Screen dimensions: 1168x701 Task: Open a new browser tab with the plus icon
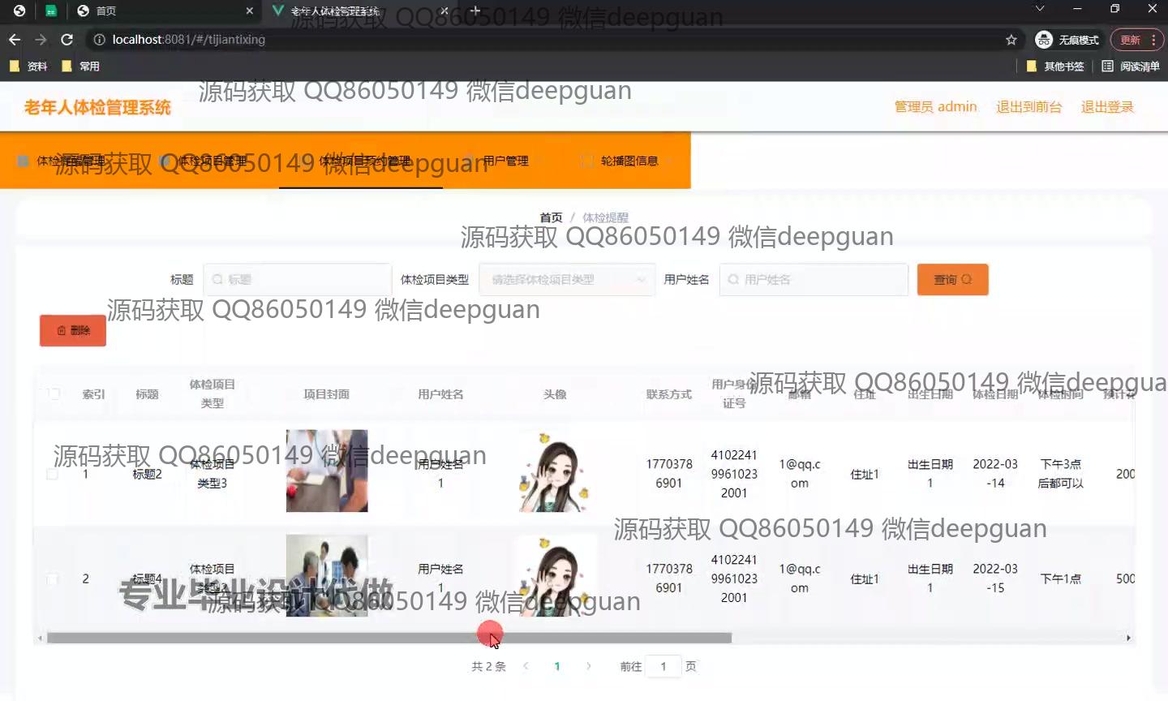[x=475, y=11]
